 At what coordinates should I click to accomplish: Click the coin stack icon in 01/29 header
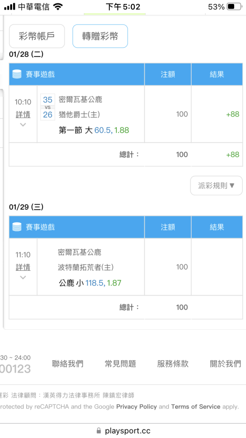(x=17, y=227)
